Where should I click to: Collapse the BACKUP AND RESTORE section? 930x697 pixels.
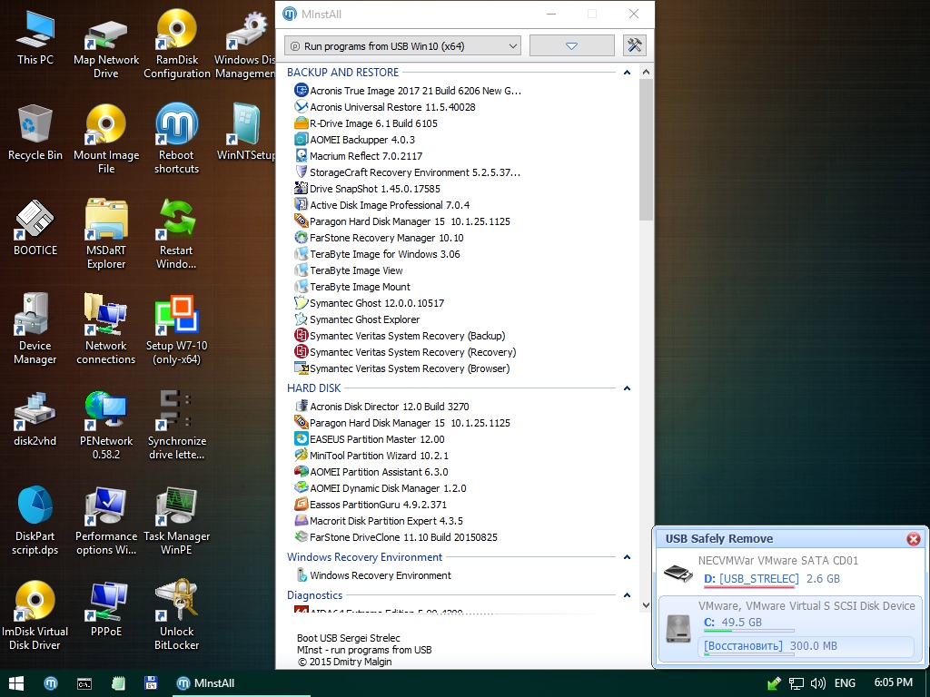point(627,73)
